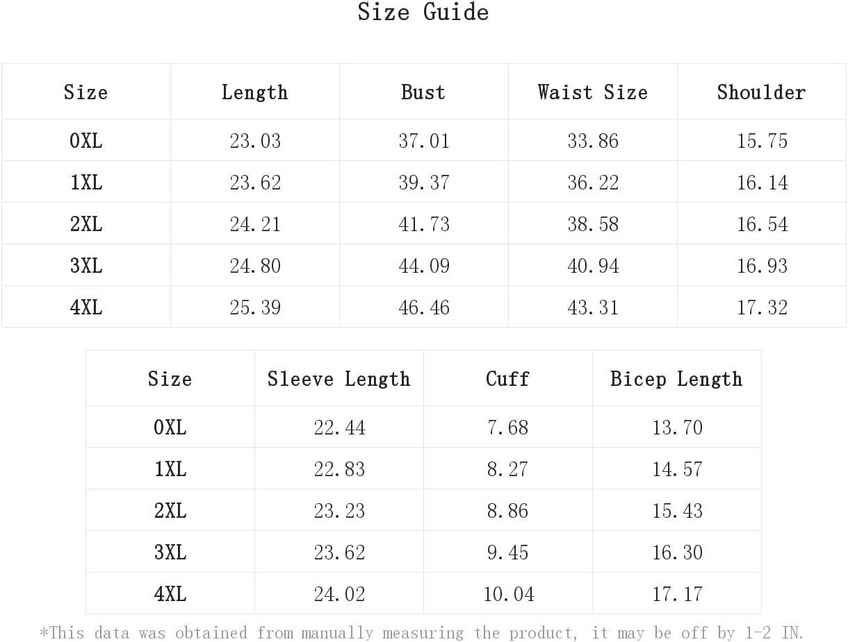Click the 2XL row in bottom table
Image resolution: width=848 pixels, height=642 pixels.
coord(423,510)
